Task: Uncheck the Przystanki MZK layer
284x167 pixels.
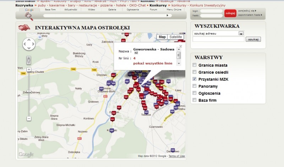Action: [x=194, y=79]
